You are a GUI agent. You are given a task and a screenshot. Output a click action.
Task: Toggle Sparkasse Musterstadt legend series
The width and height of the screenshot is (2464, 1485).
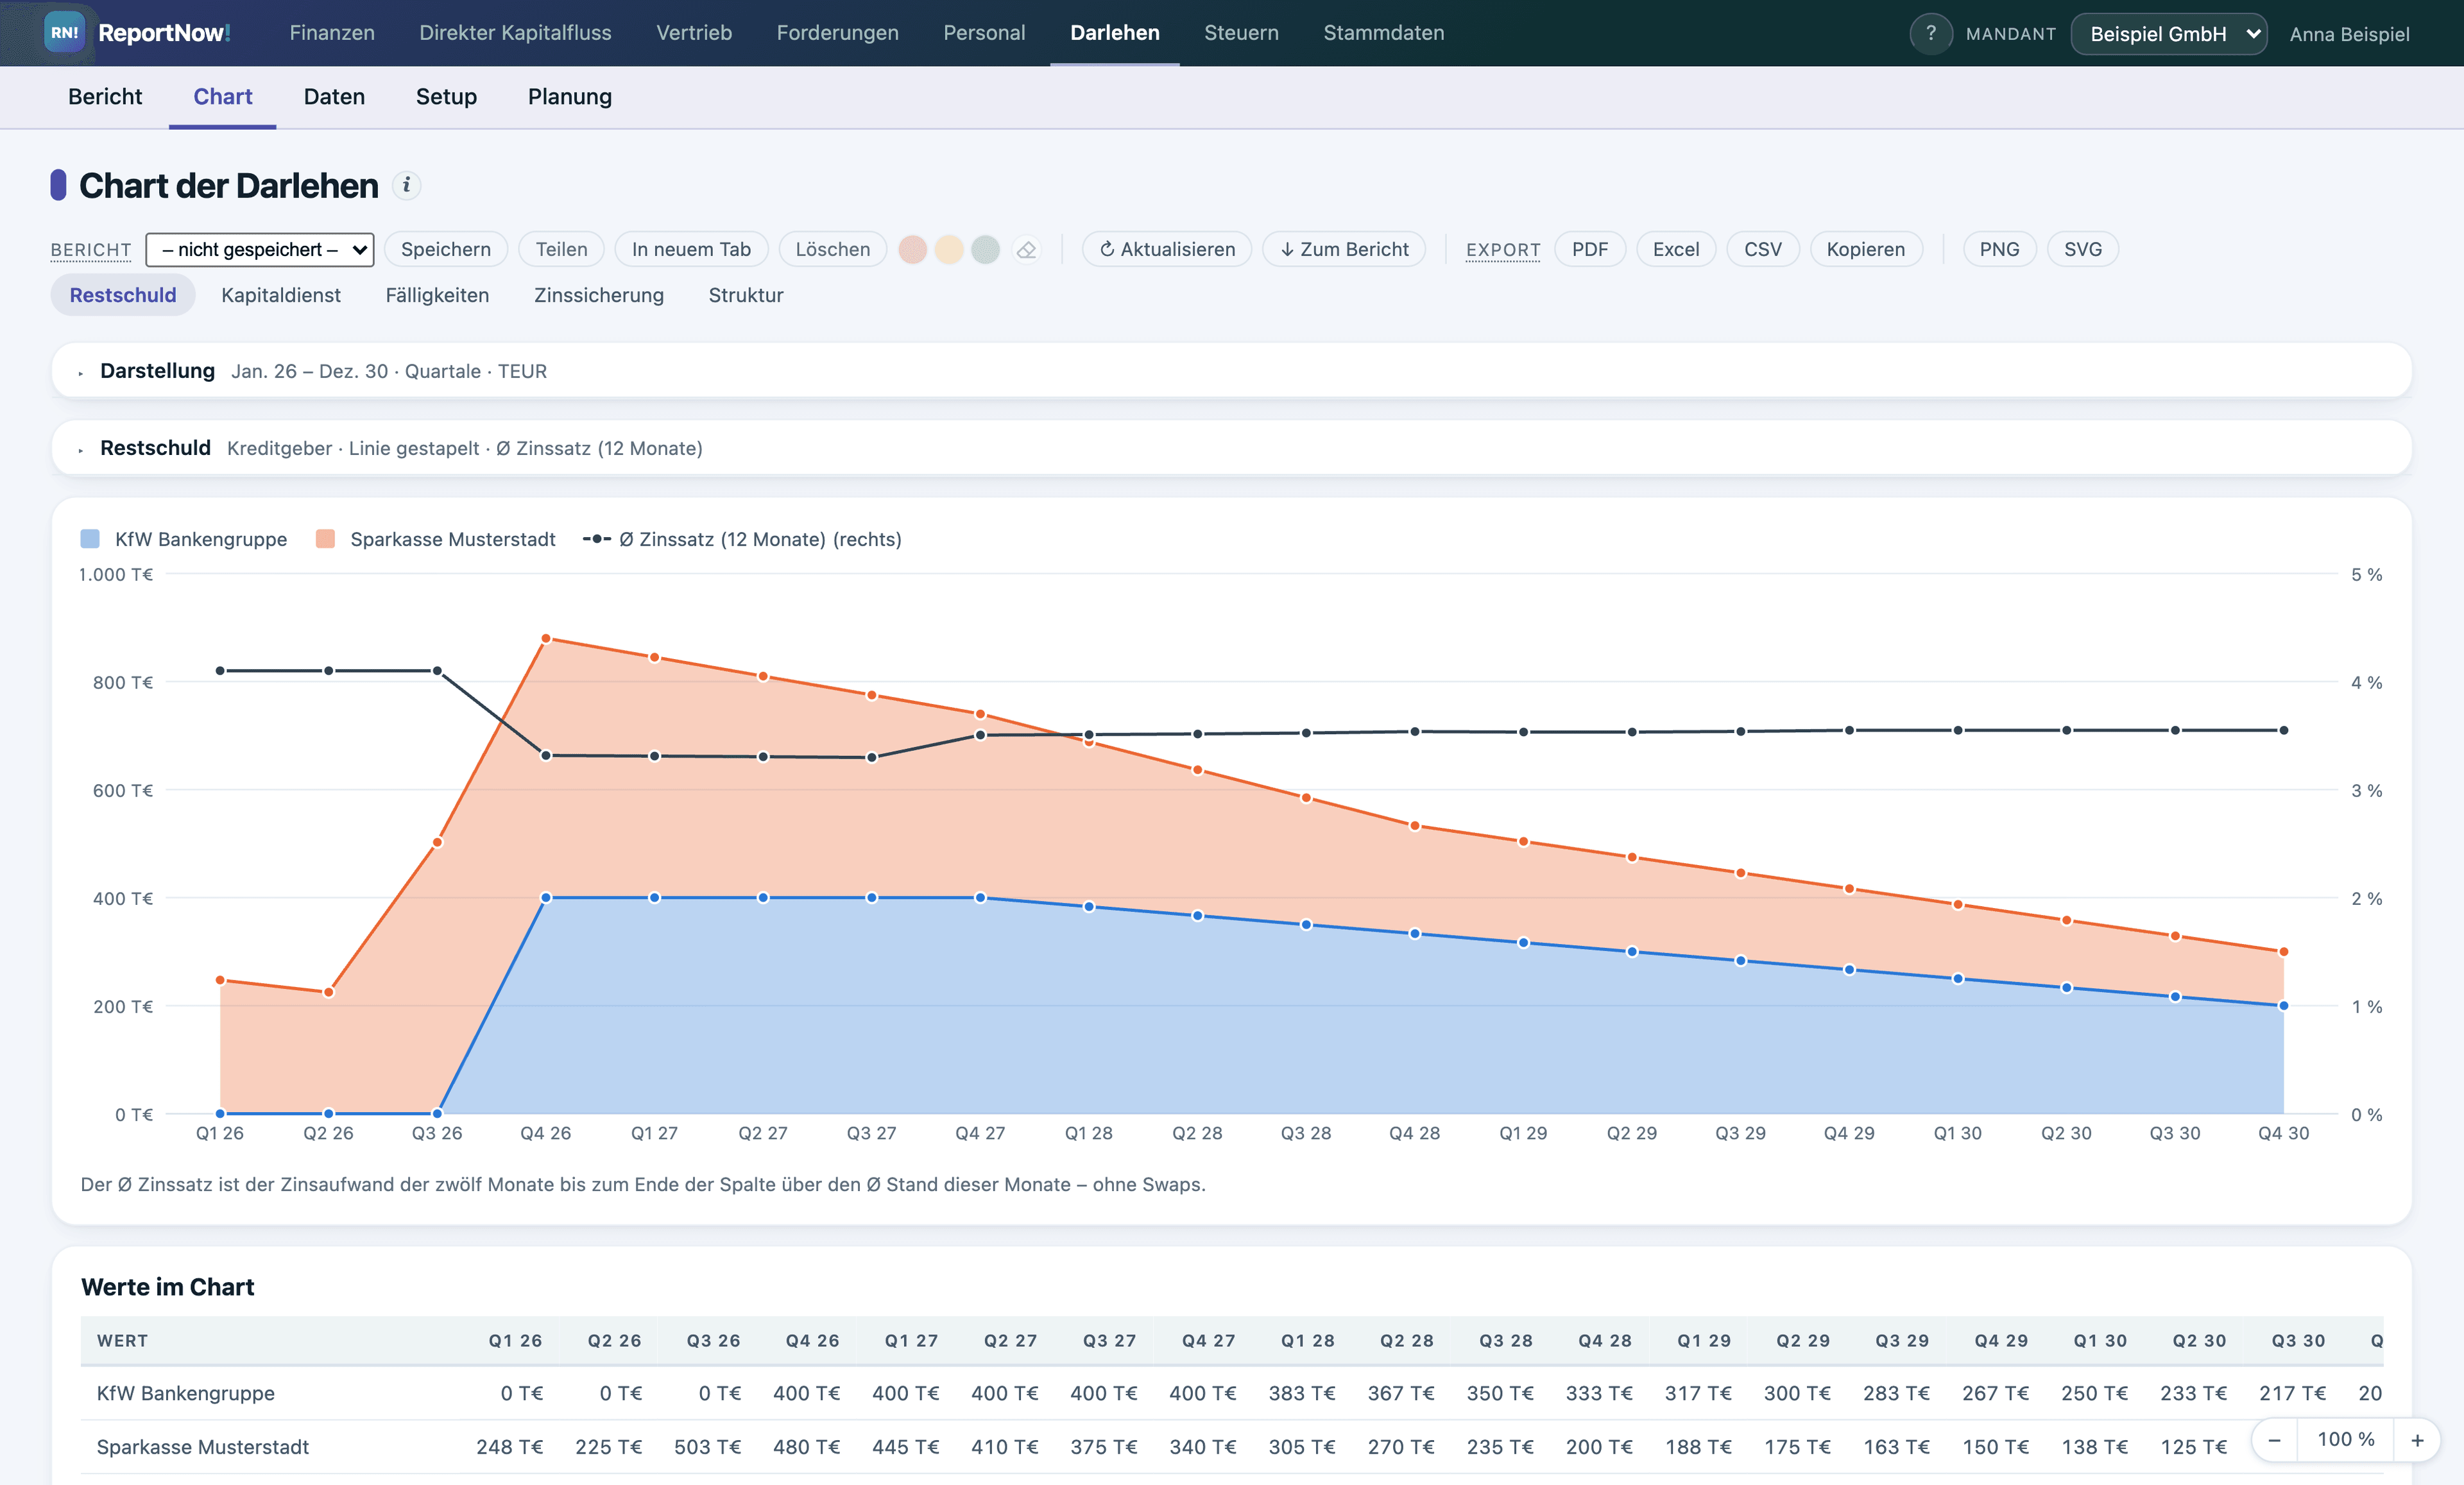(435, 539)
